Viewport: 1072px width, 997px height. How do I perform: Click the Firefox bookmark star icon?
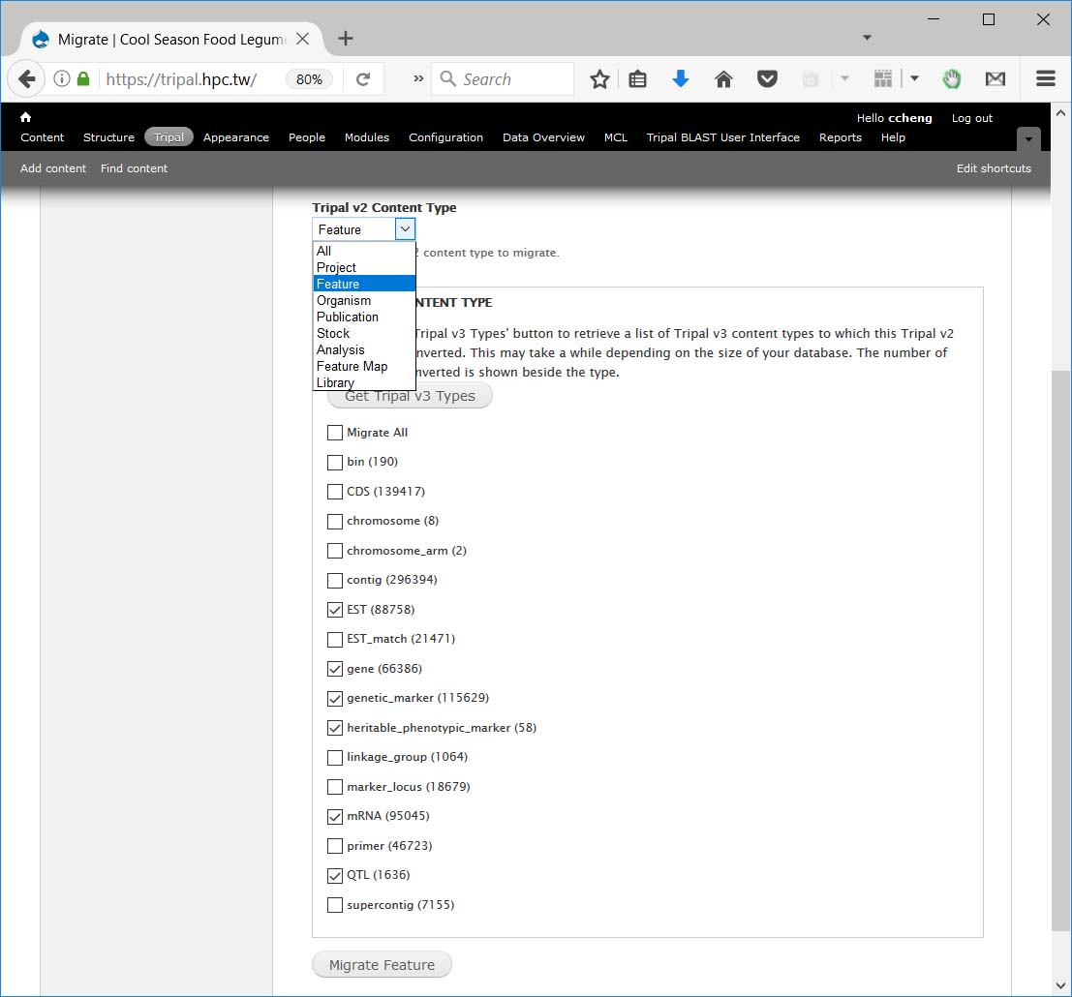coord(599,79)
